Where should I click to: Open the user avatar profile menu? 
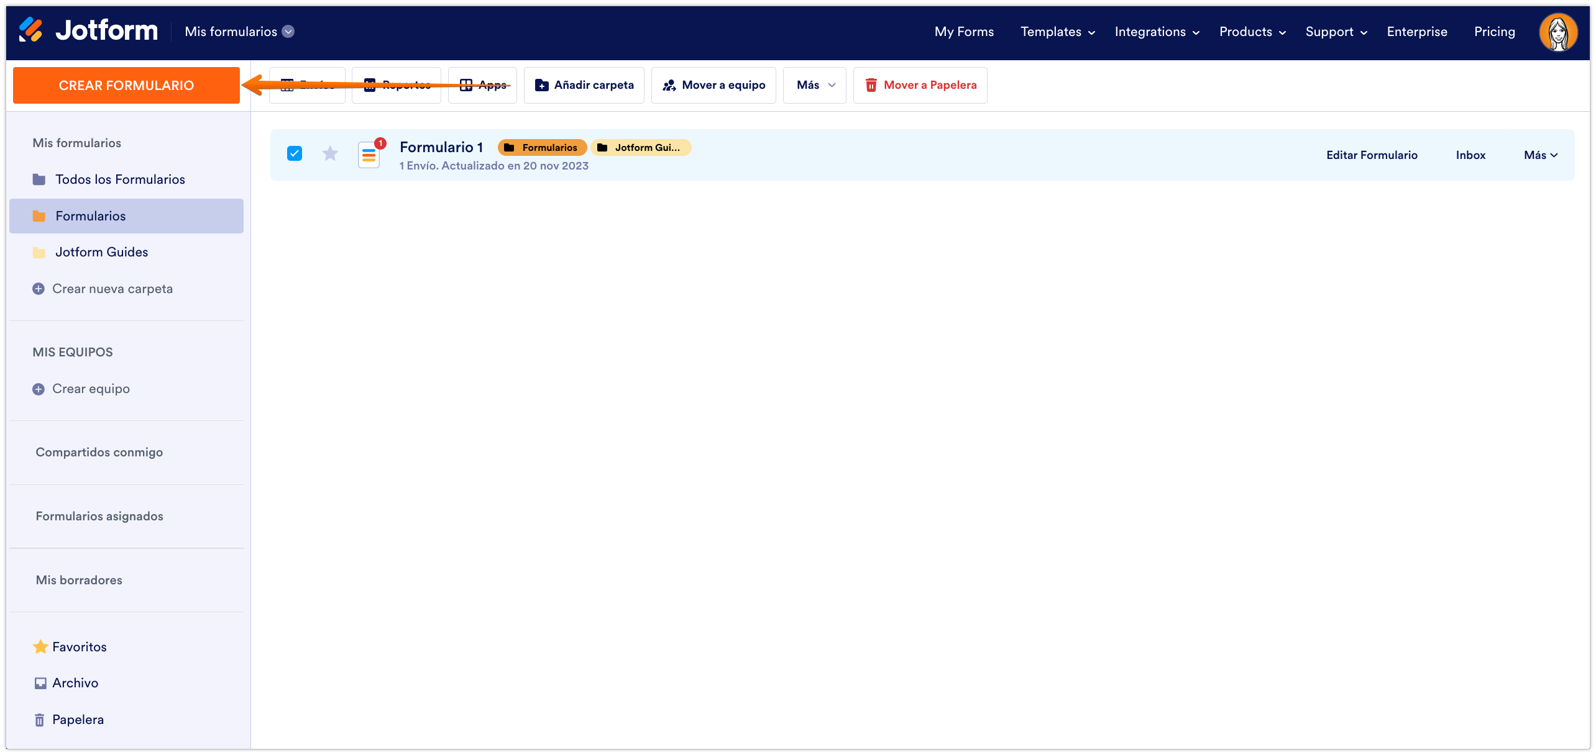1557,32
